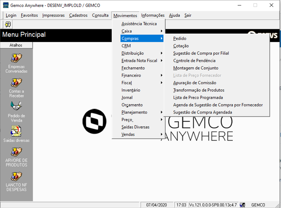Choose Montagem de Conjunto
281x208 pixels.
[x=217, y=68]
